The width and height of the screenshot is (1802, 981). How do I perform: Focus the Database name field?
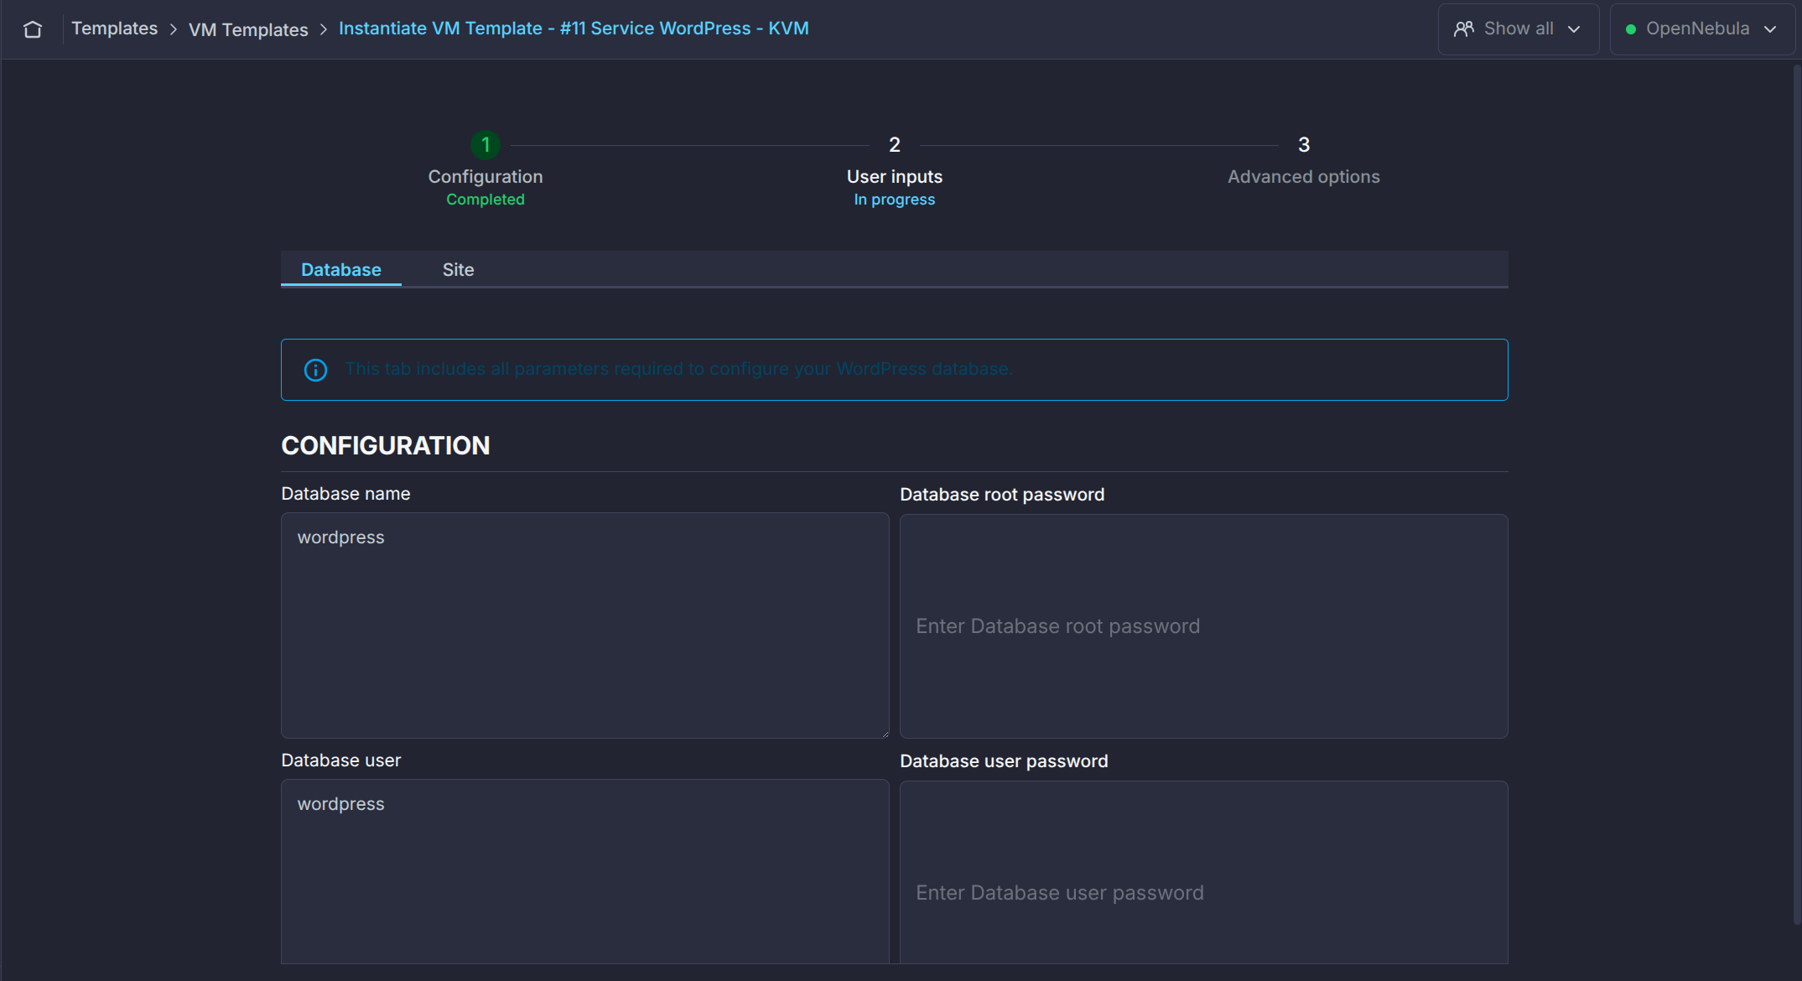tap(585, 625)
